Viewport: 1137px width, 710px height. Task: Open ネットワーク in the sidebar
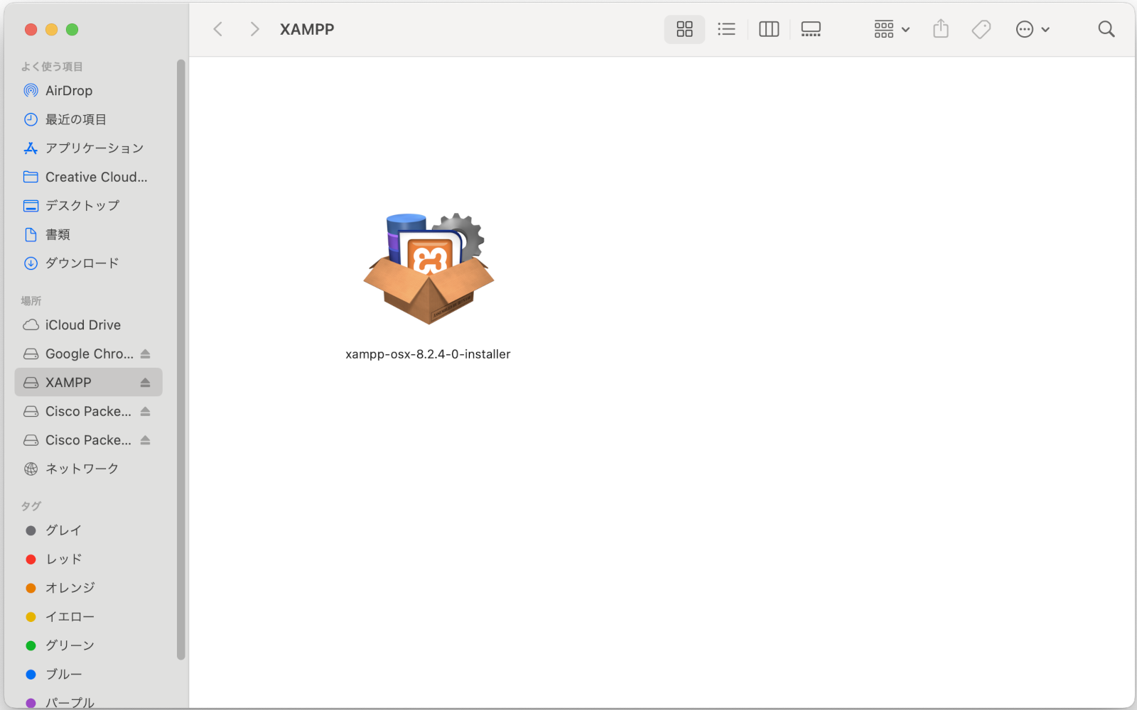[82, 469]
